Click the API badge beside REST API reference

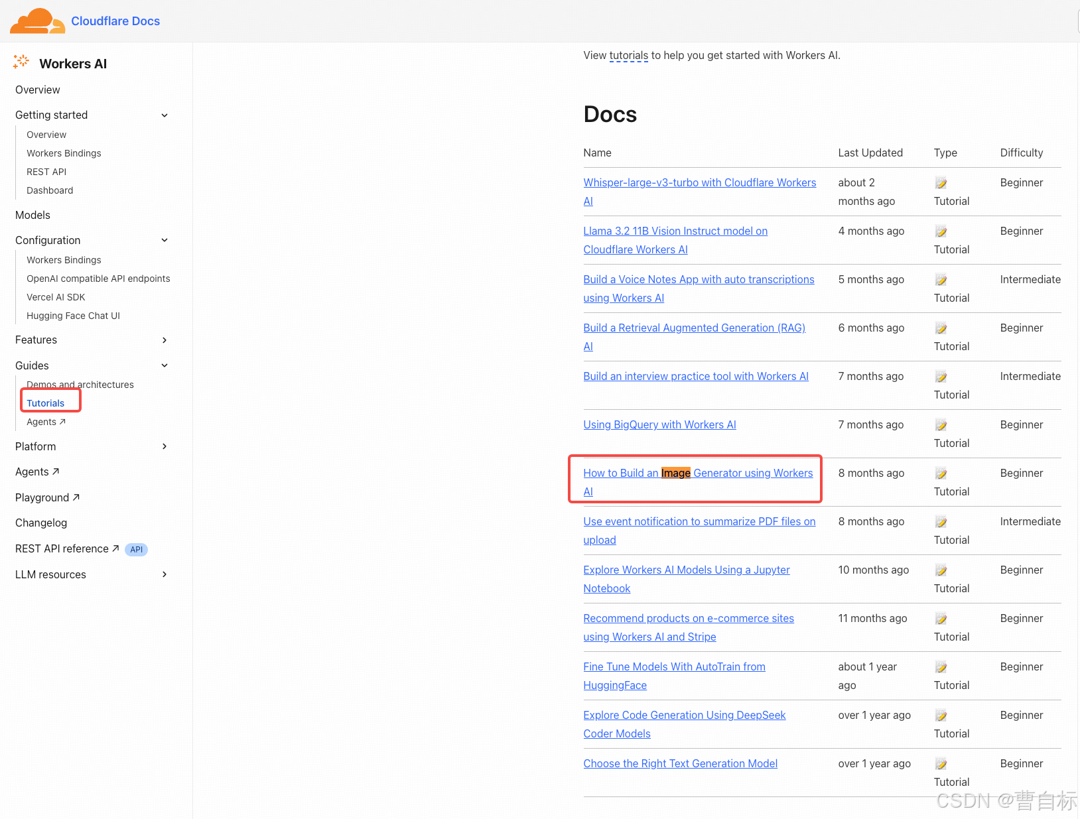(x=137, y=549)
